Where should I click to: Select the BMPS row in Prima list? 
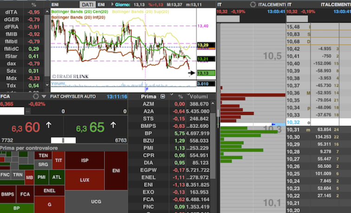pyautogui.click(x=169, y=126)
